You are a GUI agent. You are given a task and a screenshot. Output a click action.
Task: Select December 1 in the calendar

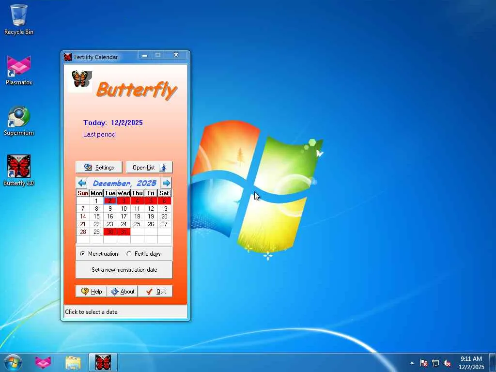pyautogui.click(x=96, y=201)
